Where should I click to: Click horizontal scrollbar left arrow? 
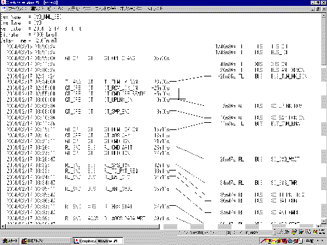3,227
